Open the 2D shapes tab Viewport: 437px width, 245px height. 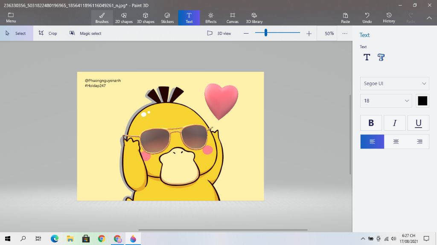(x=124, y=18)
